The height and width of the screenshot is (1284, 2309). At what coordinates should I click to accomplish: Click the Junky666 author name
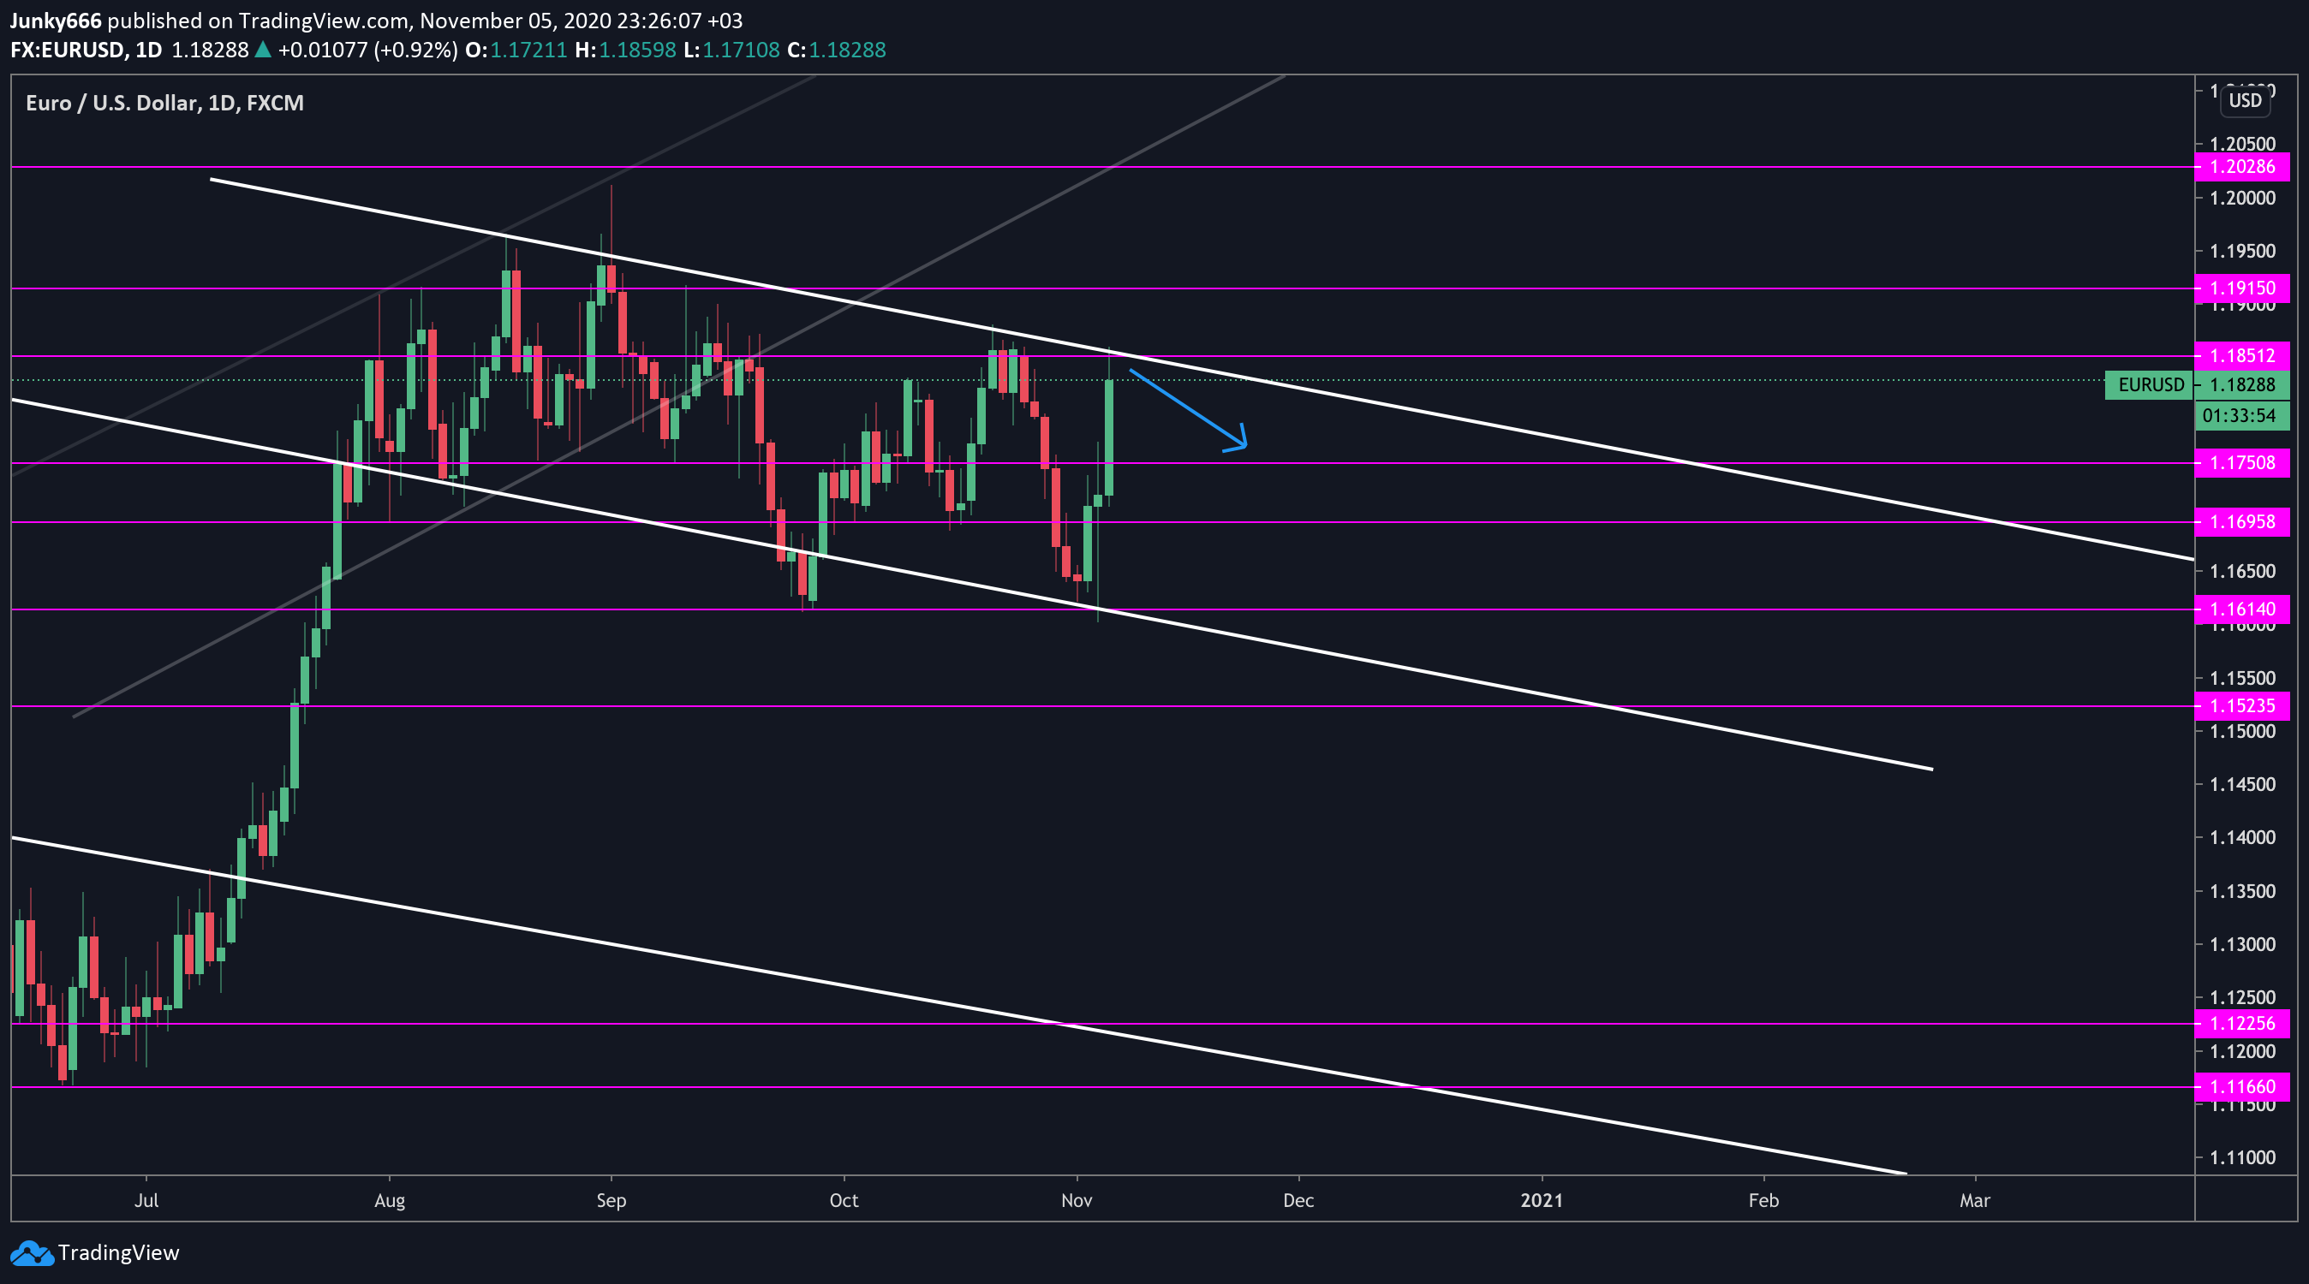(x=56, y=21)
